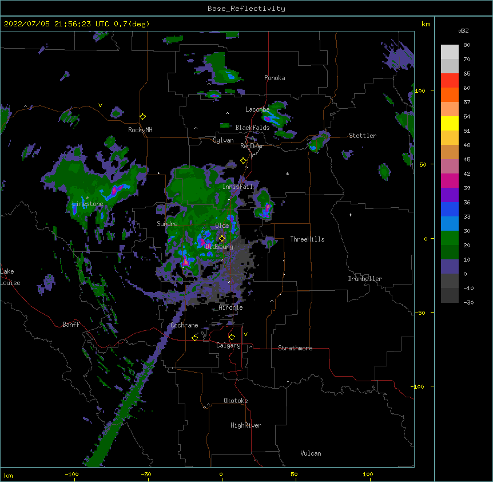Click the 0.7(deg) elevation angle text
The height and width of the screenshot is (482, 493).
pyautogui.click(x=132, y=24)
